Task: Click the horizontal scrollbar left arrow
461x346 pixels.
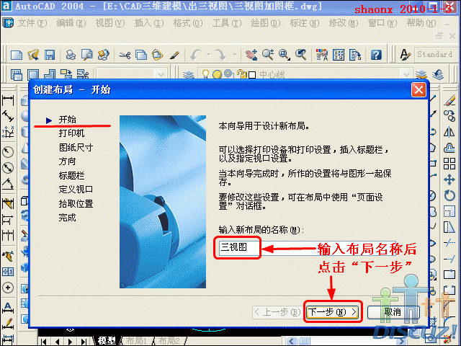Action: (291, 341)
